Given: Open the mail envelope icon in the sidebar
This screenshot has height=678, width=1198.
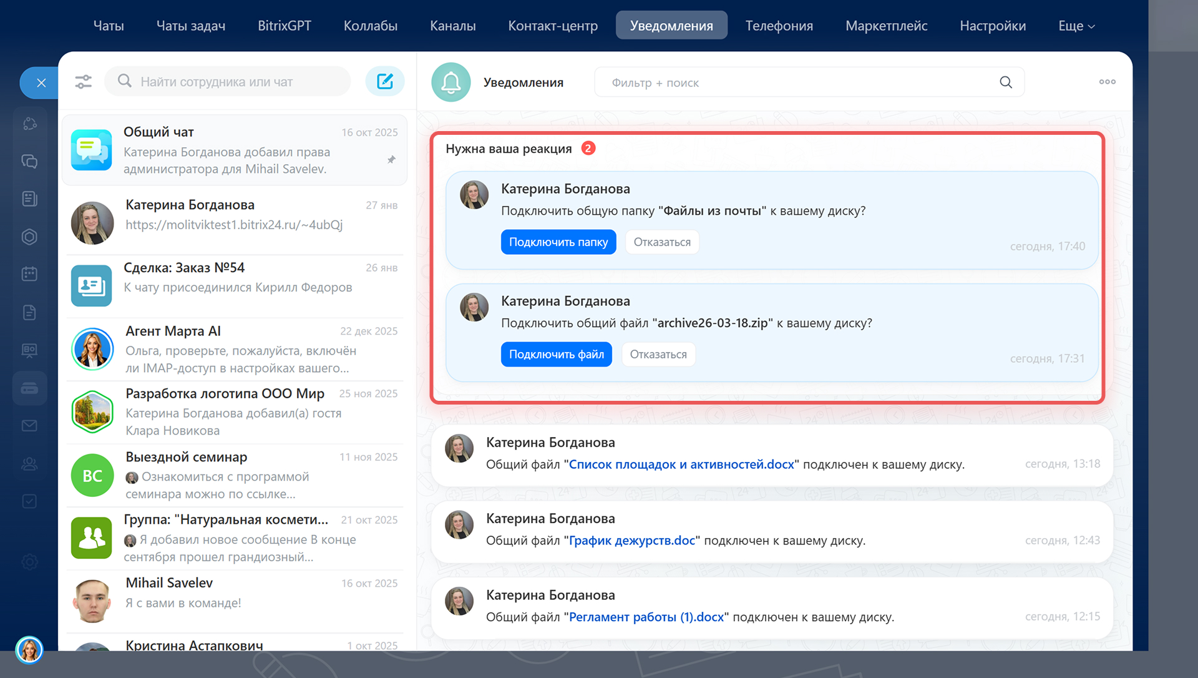Looking at the screenshot, I should pos(29,426).
